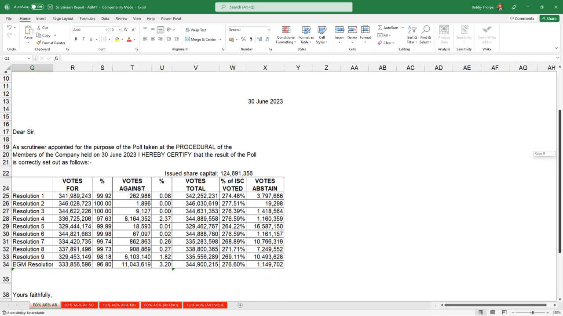Click Format as Table
563x316 pixels.
click(306, 34)
